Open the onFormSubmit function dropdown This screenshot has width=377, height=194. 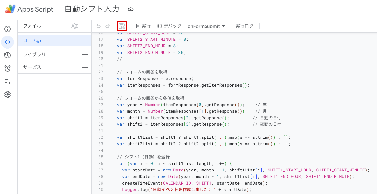206,26
